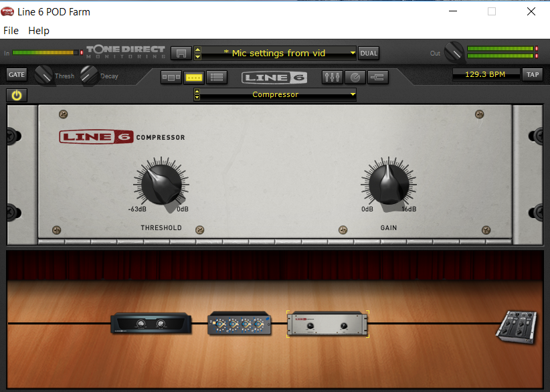Open the gear view button (three boxes icon)
The height and width of the screenshot is (392, 550).
point(171,77)
